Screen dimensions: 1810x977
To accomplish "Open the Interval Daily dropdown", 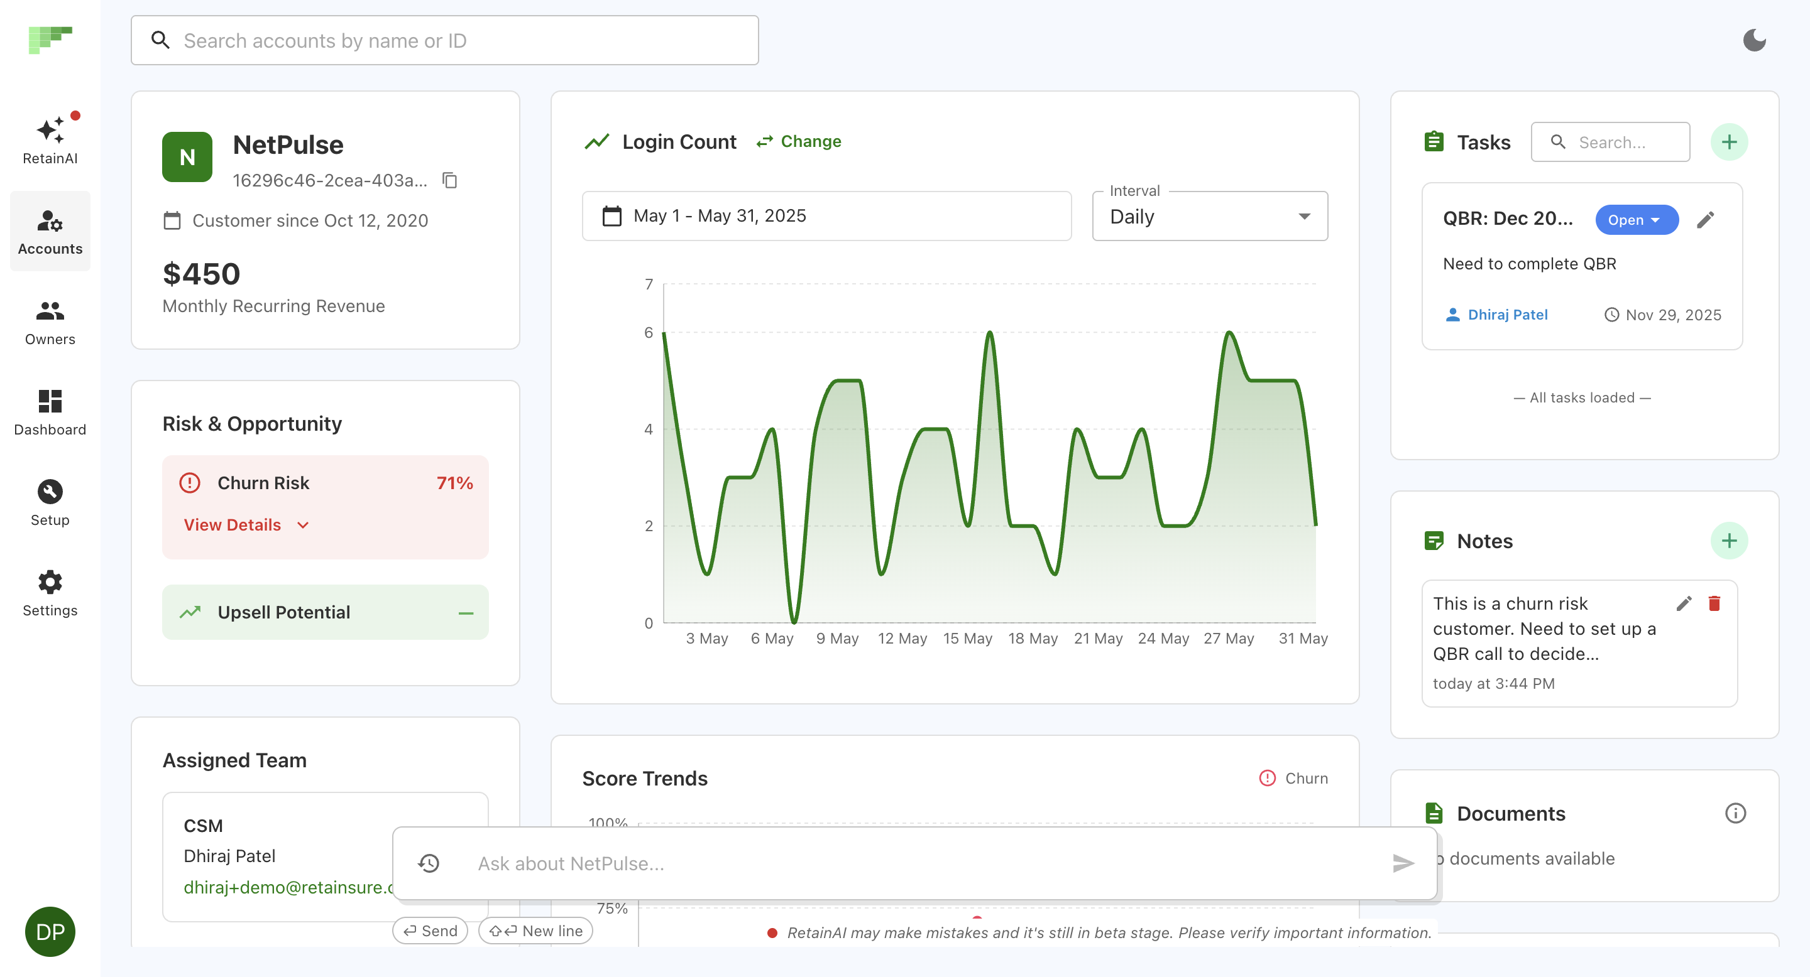I will [x=1209, y=216].
